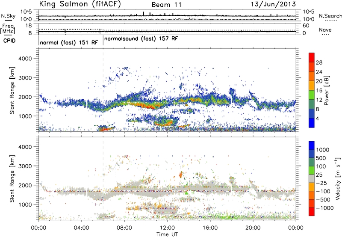342x237 pixels.
Task: Click the "Nave" legend label
Action: pyautogui.click(x=325, y=30)
